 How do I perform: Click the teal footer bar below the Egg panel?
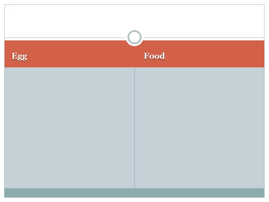click(x=69, y=193)
